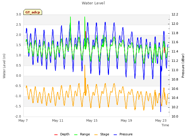Screen dimensions: 187x140
Task: Click the 0.0 water level tick label
Action: 19,76
